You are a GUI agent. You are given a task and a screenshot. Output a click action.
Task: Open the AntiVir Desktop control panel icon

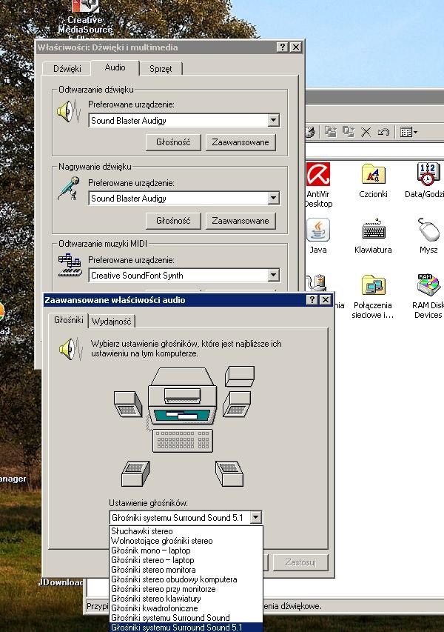point(318,184)
